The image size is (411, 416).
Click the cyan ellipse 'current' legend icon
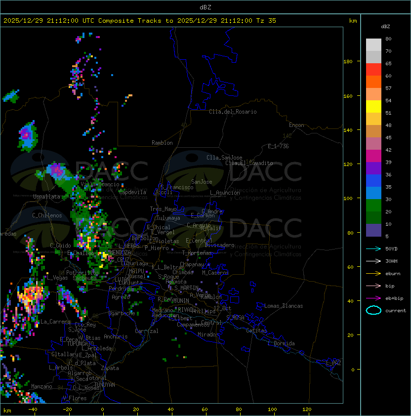(373, 310)
